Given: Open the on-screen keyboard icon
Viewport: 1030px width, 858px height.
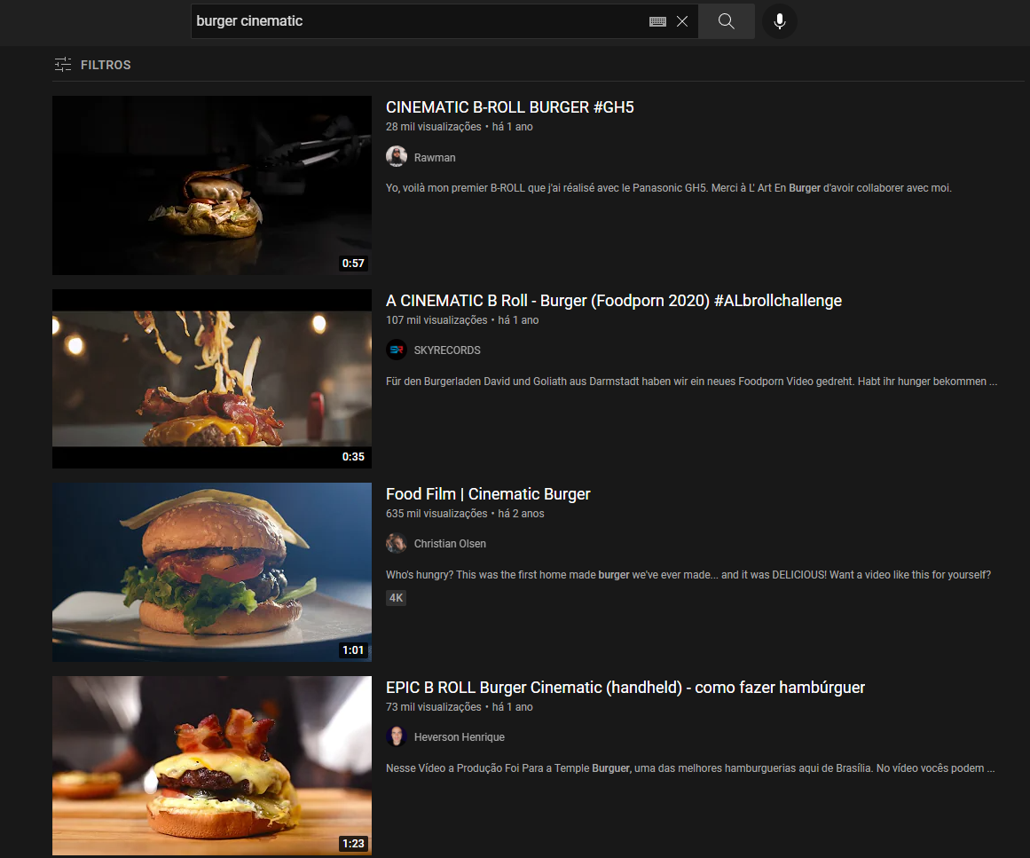Looking at the screenshot, I should point(657,21).
